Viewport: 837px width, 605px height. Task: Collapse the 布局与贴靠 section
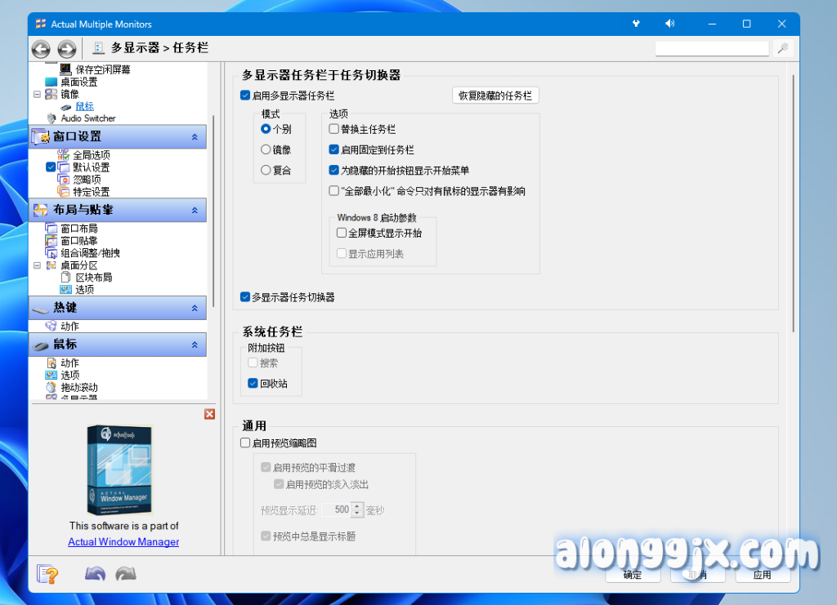coord(195,211)
